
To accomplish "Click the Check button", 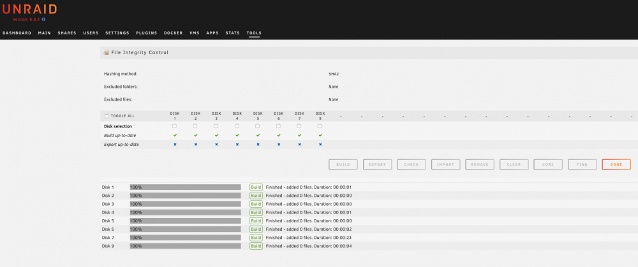I will [412, 164].
